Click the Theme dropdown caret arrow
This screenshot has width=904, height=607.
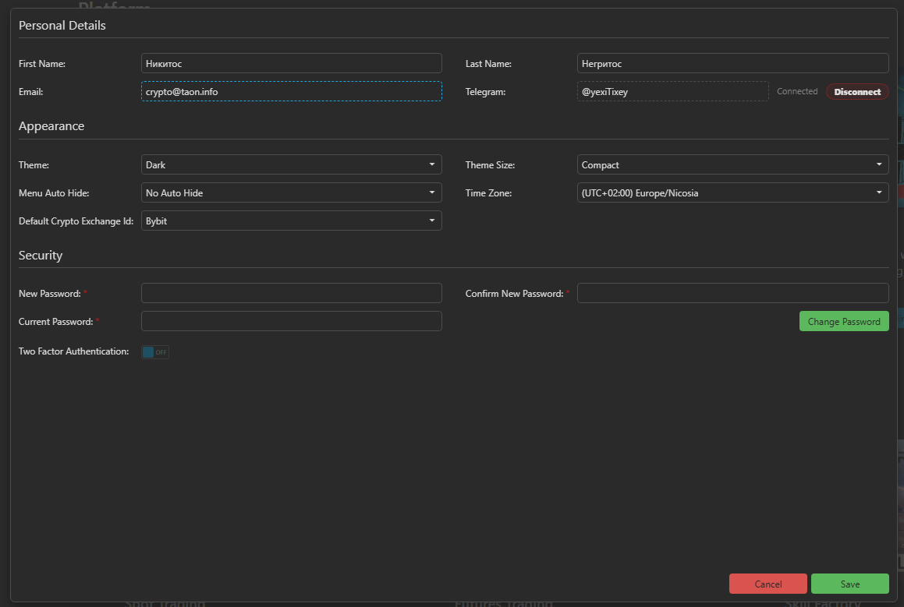(432, 164)
